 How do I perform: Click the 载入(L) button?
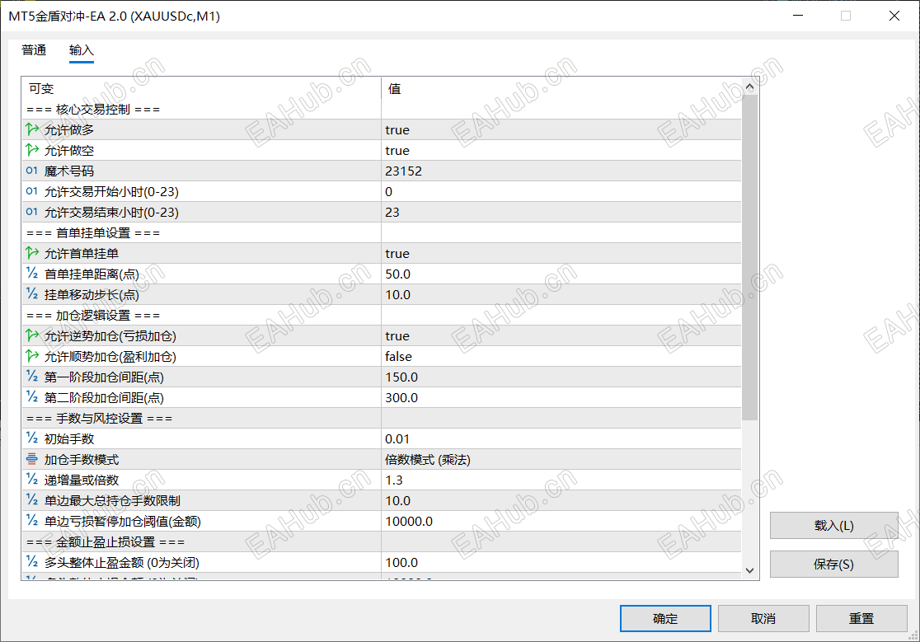point(833,525)
